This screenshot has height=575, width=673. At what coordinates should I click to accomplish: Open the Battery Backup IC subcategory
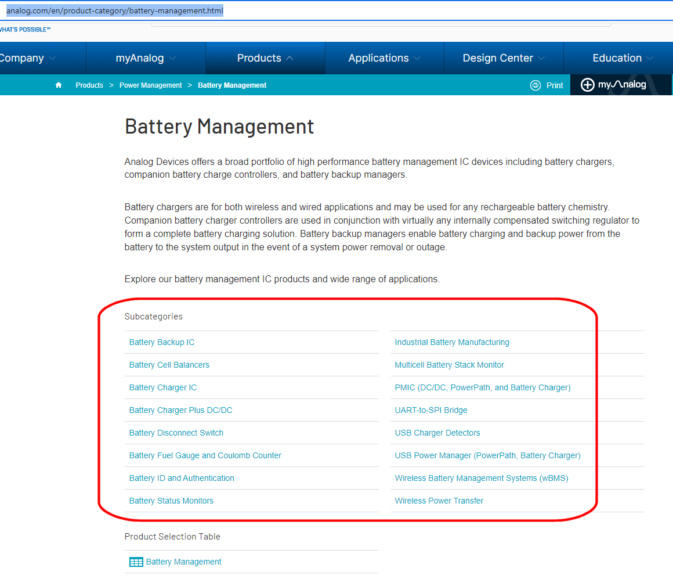point(161,342)
